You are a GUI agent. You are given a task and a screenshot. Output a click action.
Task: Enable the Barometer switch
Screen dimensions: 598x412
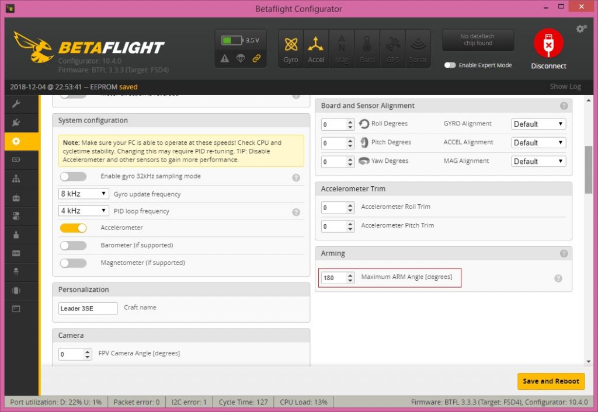(73, 246)
